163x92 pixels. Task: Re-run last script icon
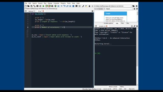55,6
